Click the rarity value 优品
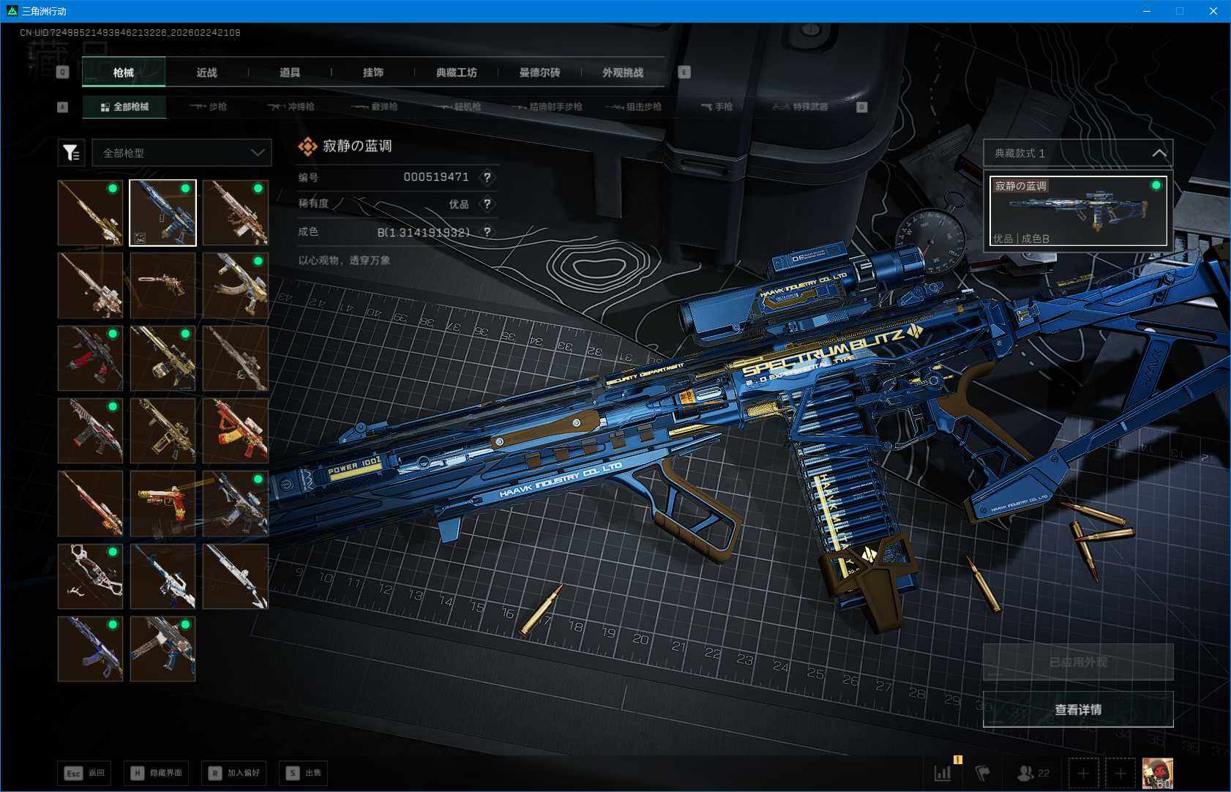This screenshot has width=1231, height=792. (459, 204)
